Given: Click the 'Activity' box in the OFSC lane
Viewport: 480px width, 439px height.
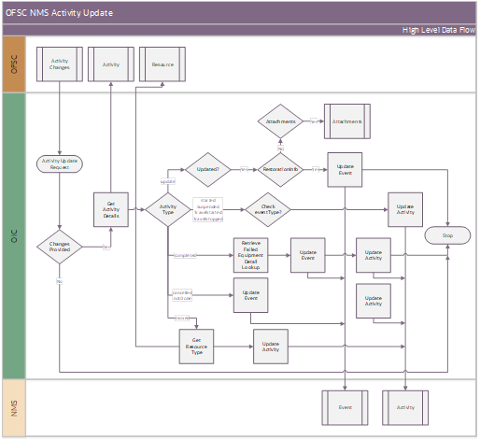Looking at the screenshot, I should pyautogui.click(x=111, y=64).
